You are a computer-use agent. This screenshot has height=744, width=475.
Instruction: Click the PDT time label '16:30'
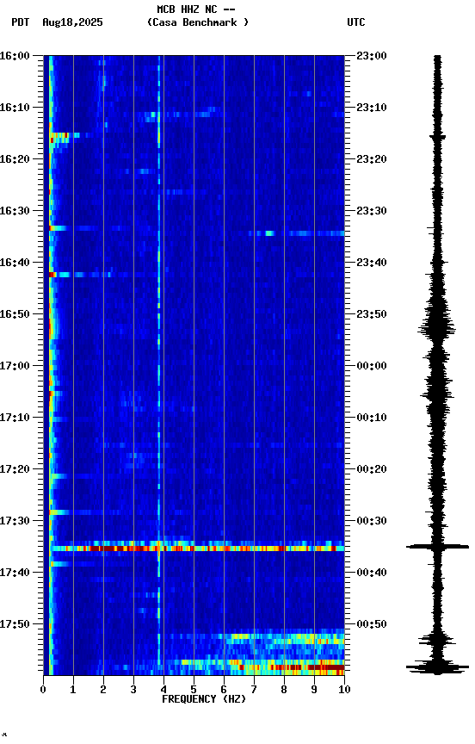(x=15, y=211)
